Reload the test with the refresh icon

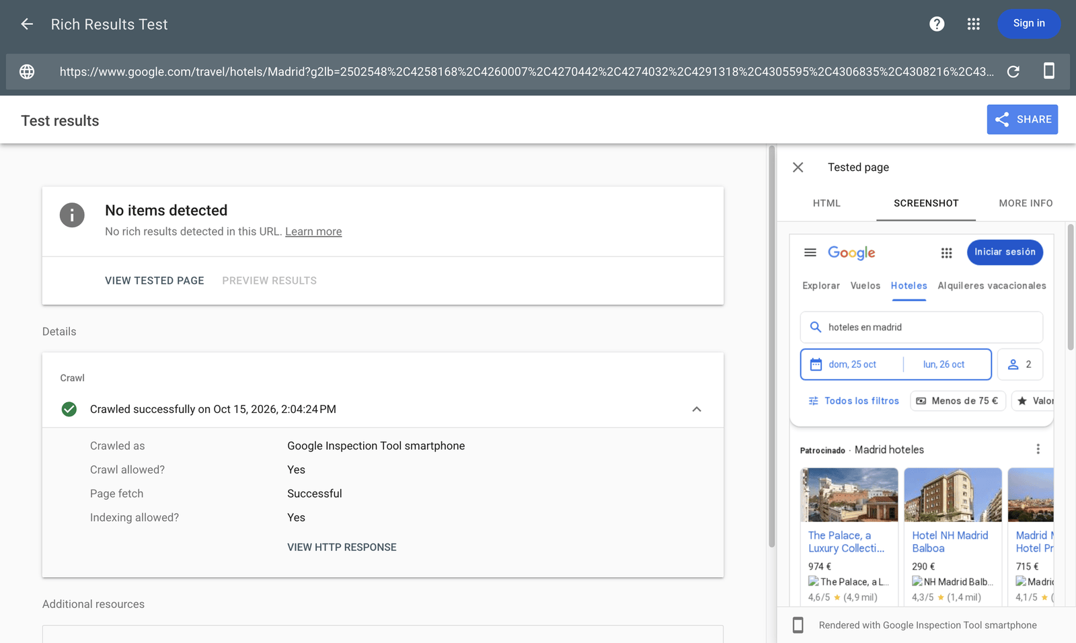[x=1013, y=72]
